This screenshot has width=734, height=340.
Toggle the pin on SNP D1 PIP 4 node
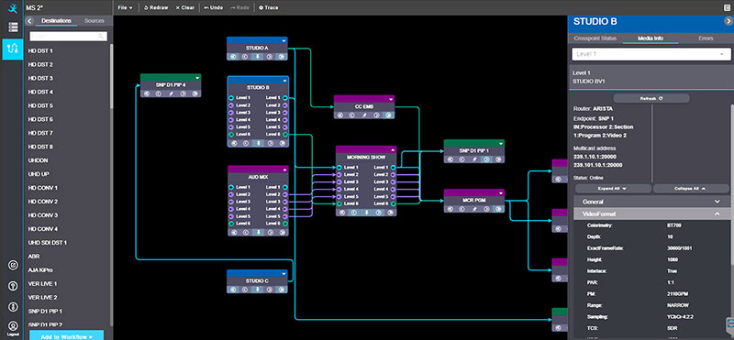point(171,93)
